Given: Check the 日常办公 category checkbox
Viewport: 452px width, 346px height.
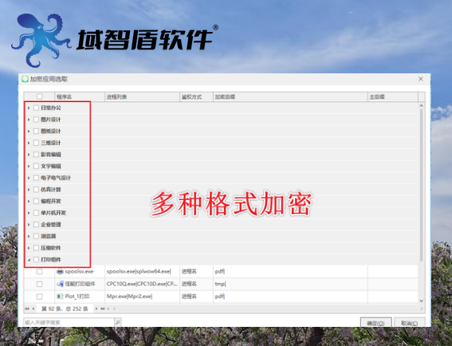Looking at the screenshot, I should (x=36, y=108).
